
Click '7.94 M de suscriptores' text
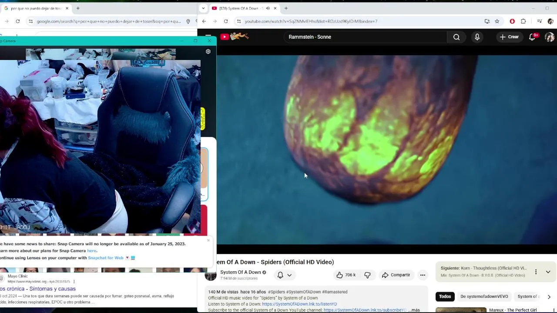pyautogui.click(x=239, y=279)
